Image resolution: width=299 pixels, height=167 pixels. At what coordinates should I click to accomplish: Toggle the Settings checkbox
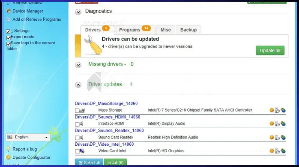pos(8,32)
